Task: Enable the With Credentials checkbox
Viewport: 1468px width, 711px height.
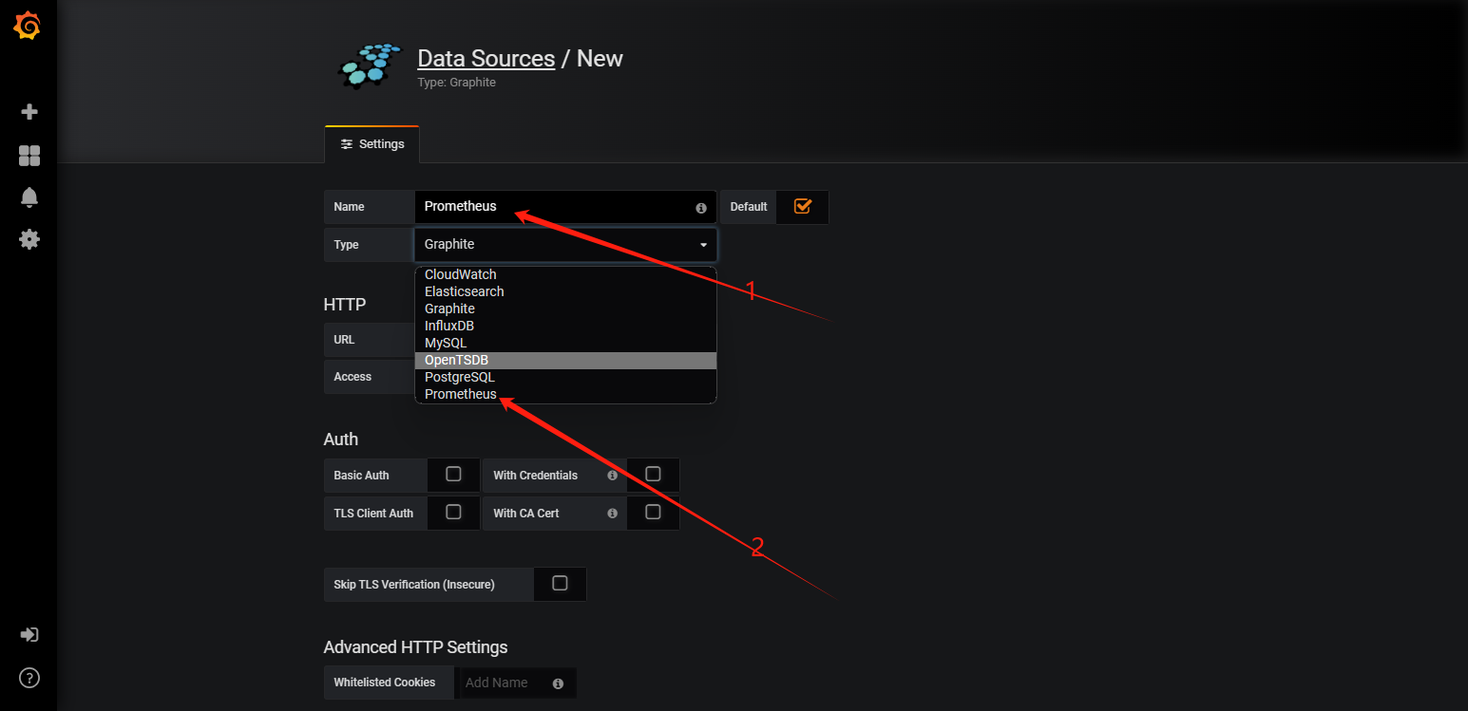Action: [653, 474]
